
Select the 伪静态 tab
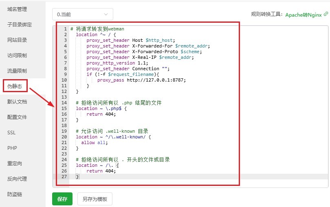coord(15,86)
